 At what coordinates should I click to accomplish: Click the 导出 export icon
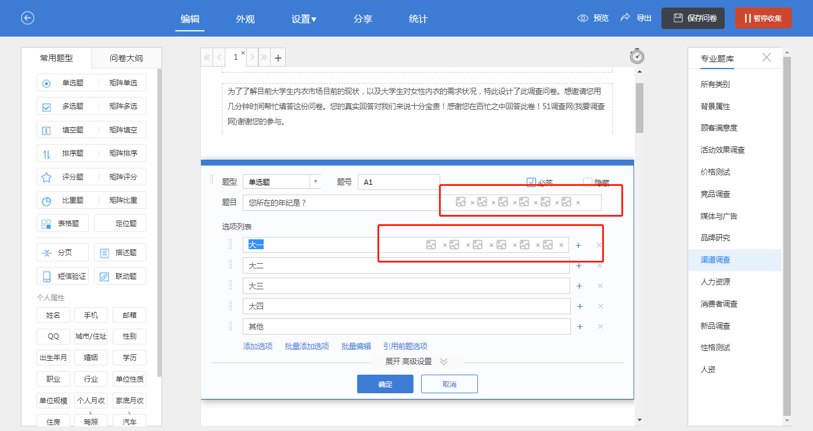click(x=625, y=18)
